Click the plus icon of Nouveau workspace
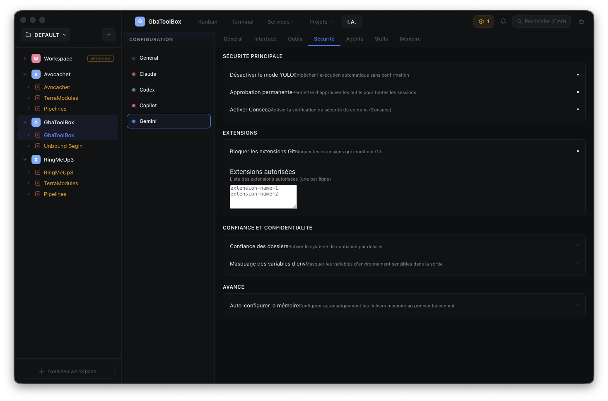 41,371
